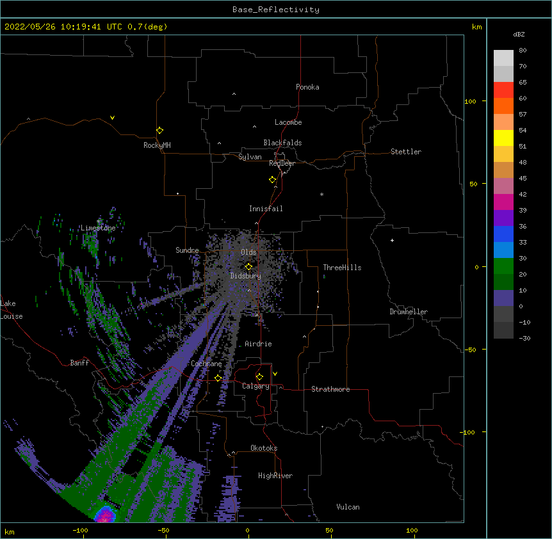The width and height of the screenshot is (552, 539).
Task: Click the dBZ legend heading
Action: tap(519, 35)
